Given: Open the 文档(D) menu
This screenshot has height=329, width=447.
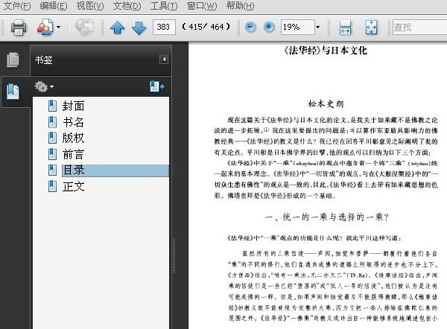Looking at the screenshot, I should coord(127,6).
